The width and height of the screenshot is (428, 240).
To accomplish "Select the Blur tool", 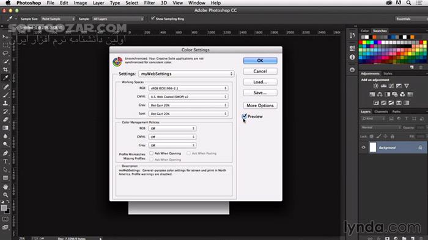I will pos(5,136).
